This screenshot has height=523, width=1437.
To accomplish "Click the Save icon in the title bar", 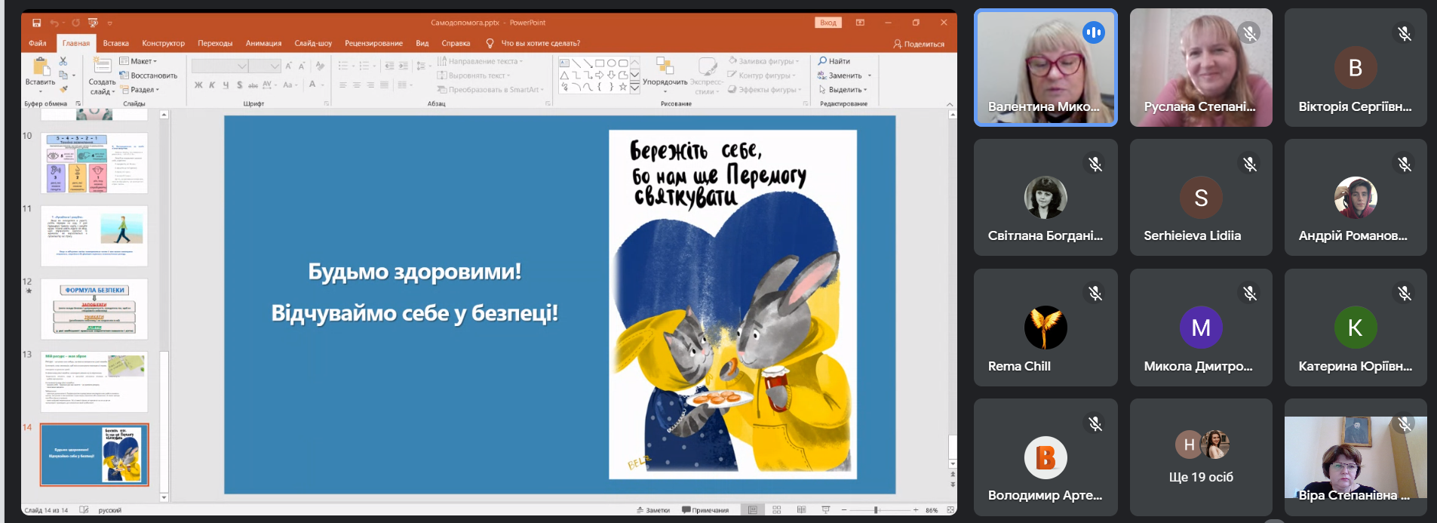I will 36,23.
